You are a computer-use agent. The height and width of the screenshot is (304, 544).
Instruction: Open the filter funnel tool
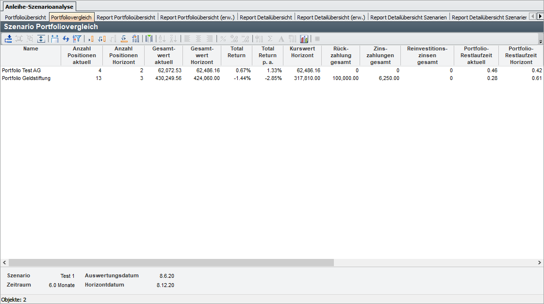coord(77,39)
